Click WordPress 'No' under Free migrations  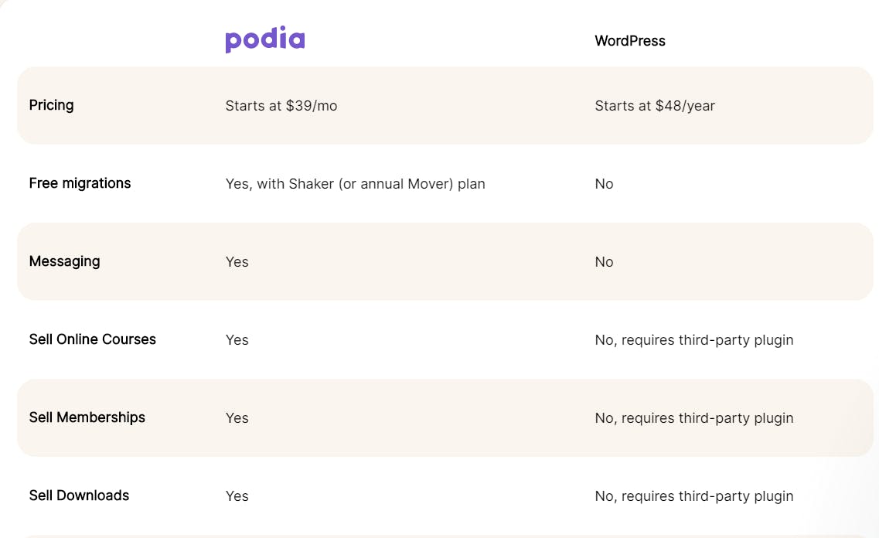pos(604,184)
